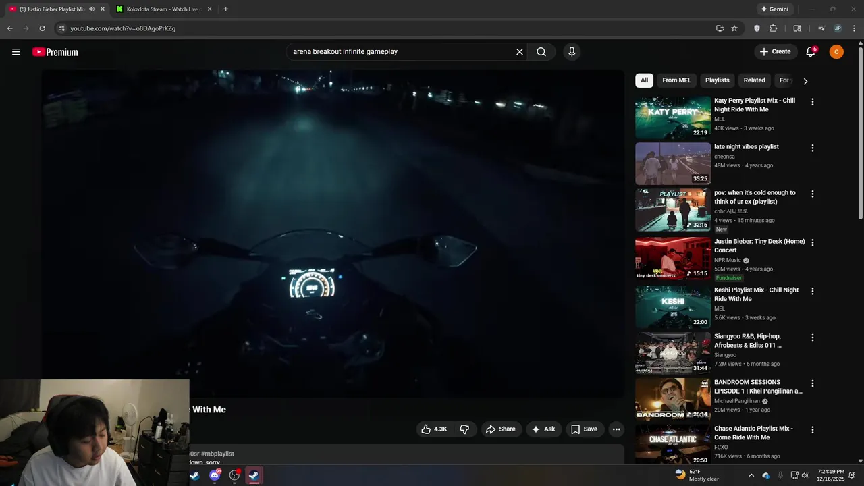Toggle microphone icon in system tray
Viewport: 864px width, 486px height.
pyautogui.click(x=780, y=475)
